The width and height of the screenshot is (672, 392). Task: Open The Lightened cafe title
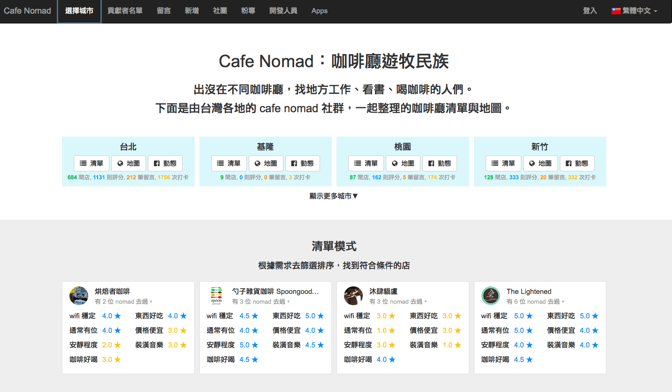point(529,291)
